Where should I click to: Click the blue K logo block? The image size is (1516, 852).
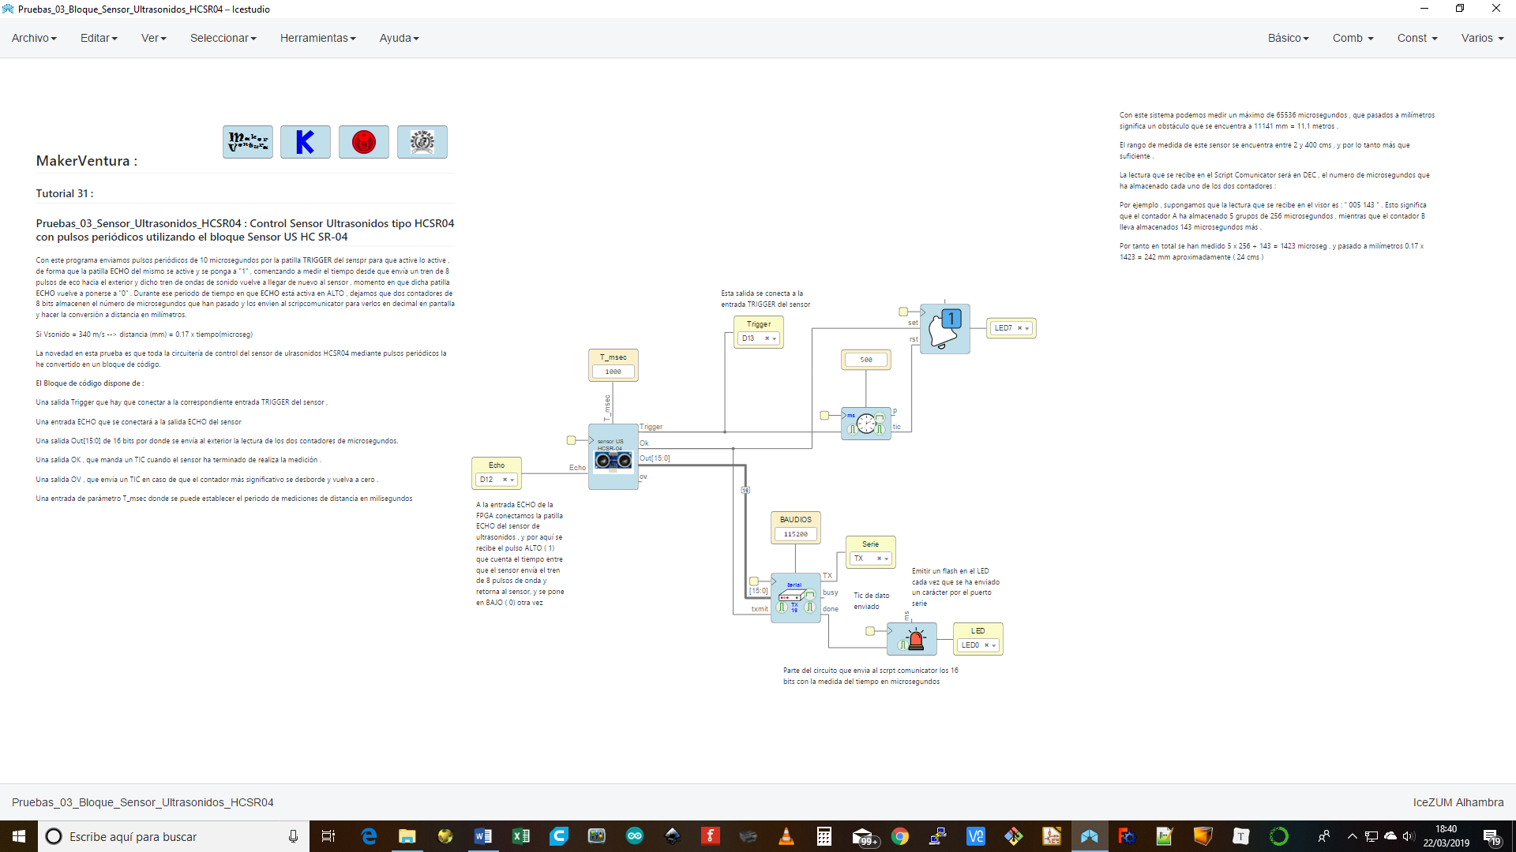[x=306, y=142]
